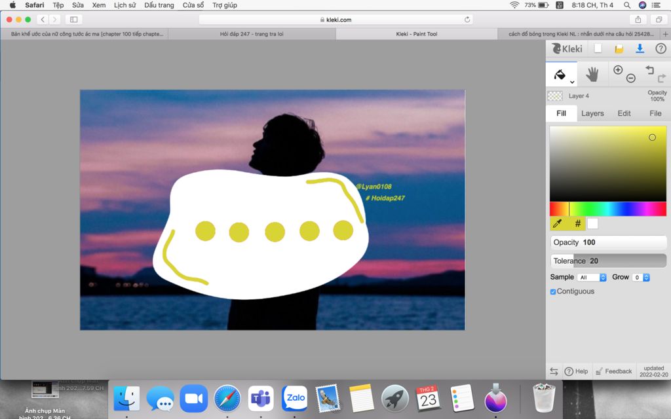Pick a color in the saturation field
Viewport: 671px width, 419px height.
(x=608, y=163)
